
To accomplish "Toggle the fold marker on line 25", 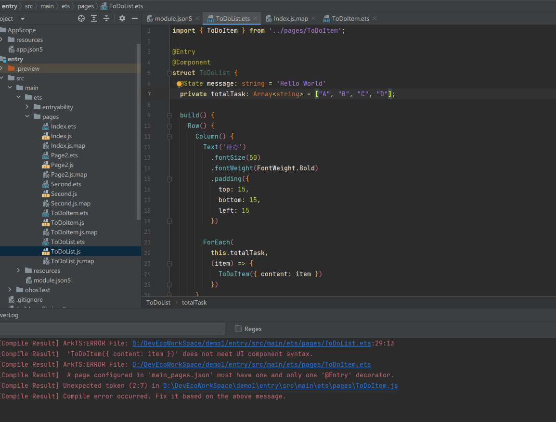I will pyautogui.click(x=169, y=284).
